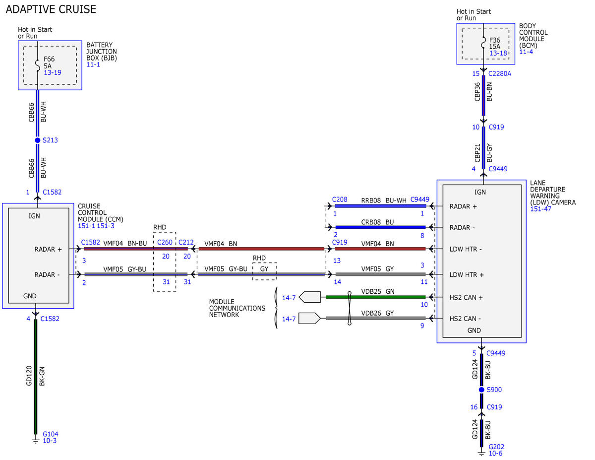Select the S213 splice dot

pyautogui.click(x=37, y=140)
